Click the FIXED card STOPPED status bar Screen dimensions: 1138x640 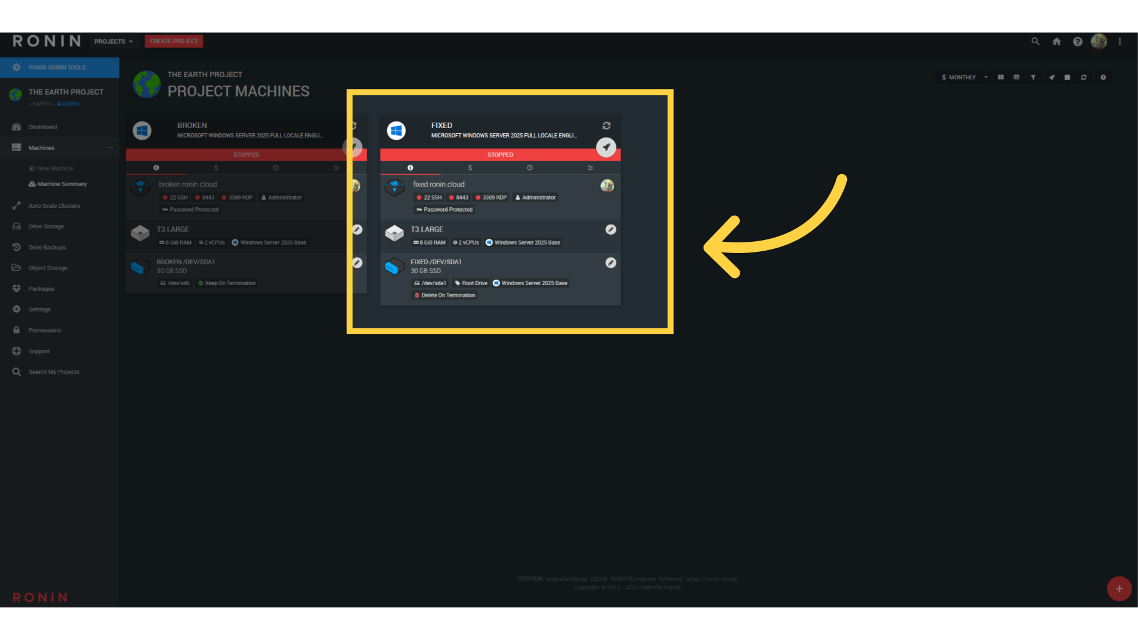pyautogui.click(x=500, y=155)
